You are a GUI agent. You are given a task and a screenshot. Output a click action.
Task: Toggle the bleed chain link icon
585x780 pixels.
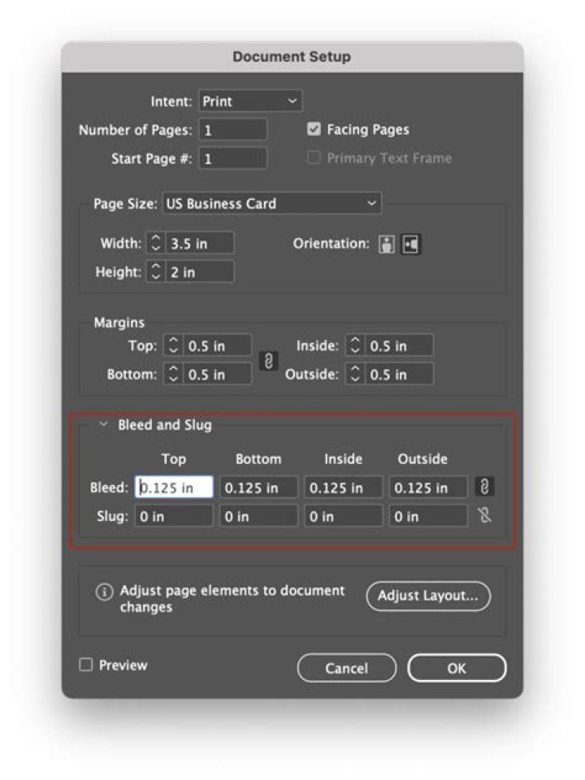[484, 487]
